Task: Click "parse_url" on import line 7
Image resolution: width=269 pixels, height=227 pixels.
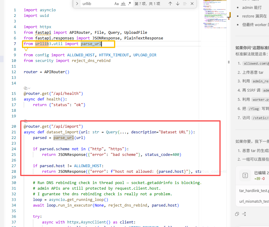Action: [91, 44]
